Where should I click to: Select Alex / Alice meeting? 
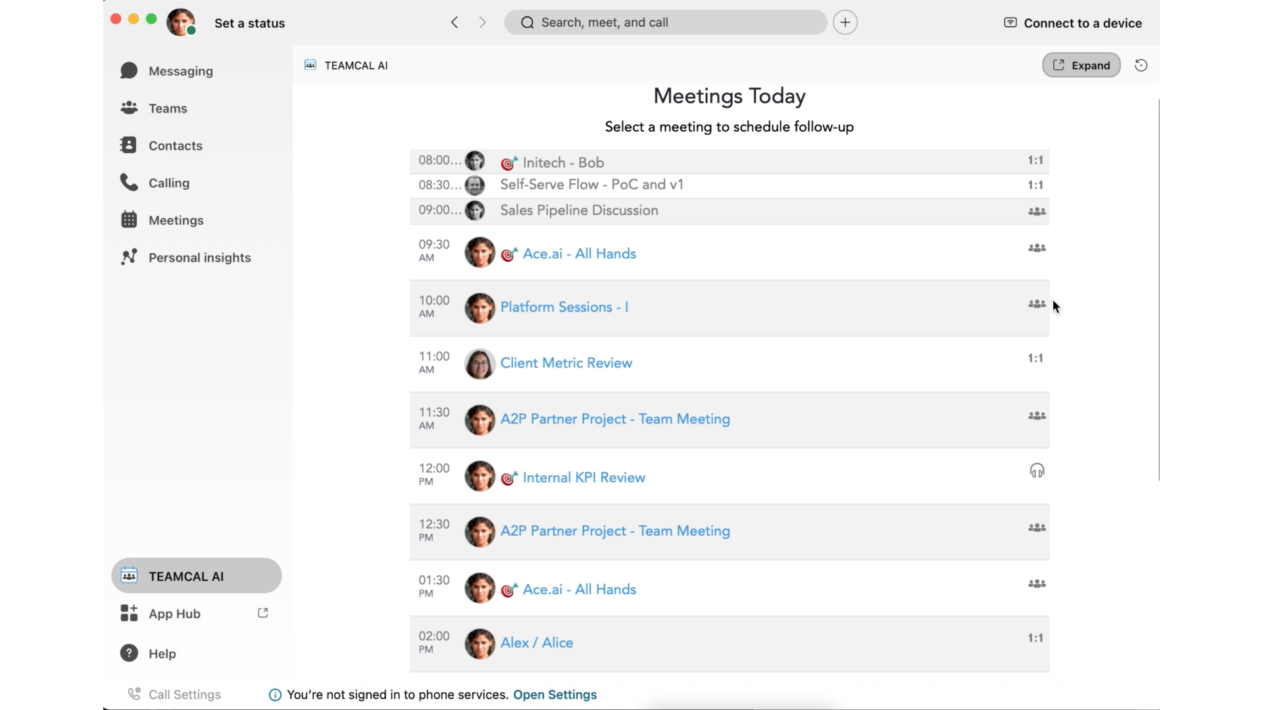[x=730, y=644]
